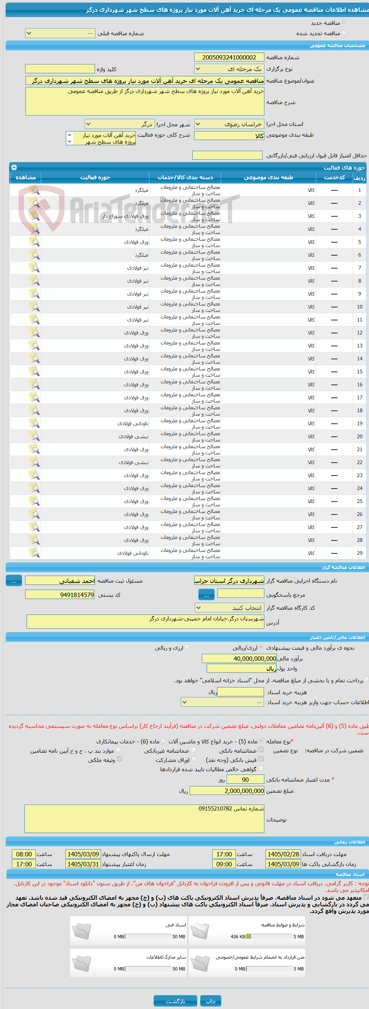Open شماره مناقصه قبلی dropdown
Viewport: 369px width, 1009px height.
click(x=60, y=33)
